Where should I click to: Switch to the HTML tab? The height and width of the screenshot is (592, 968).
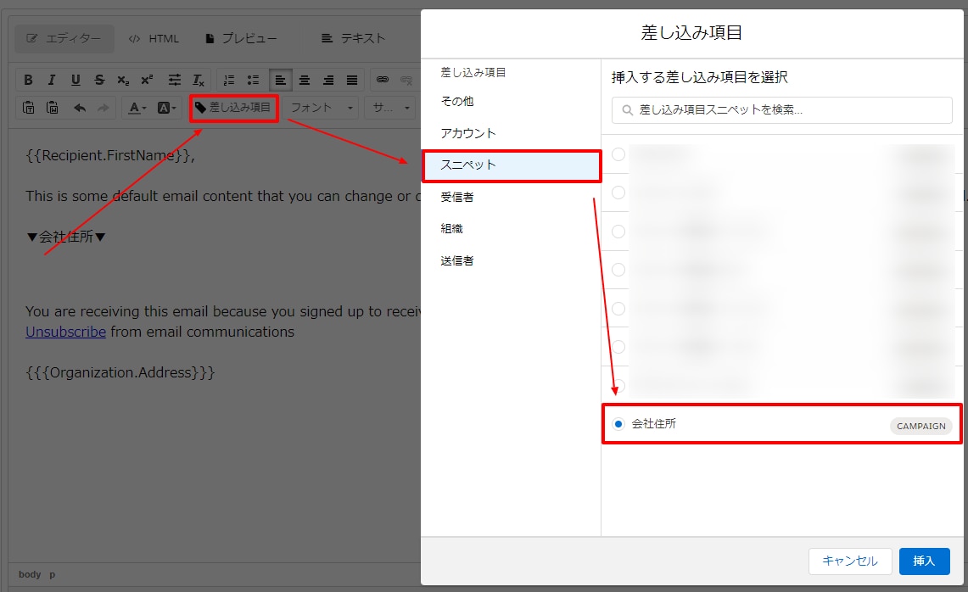click(154, 39)
